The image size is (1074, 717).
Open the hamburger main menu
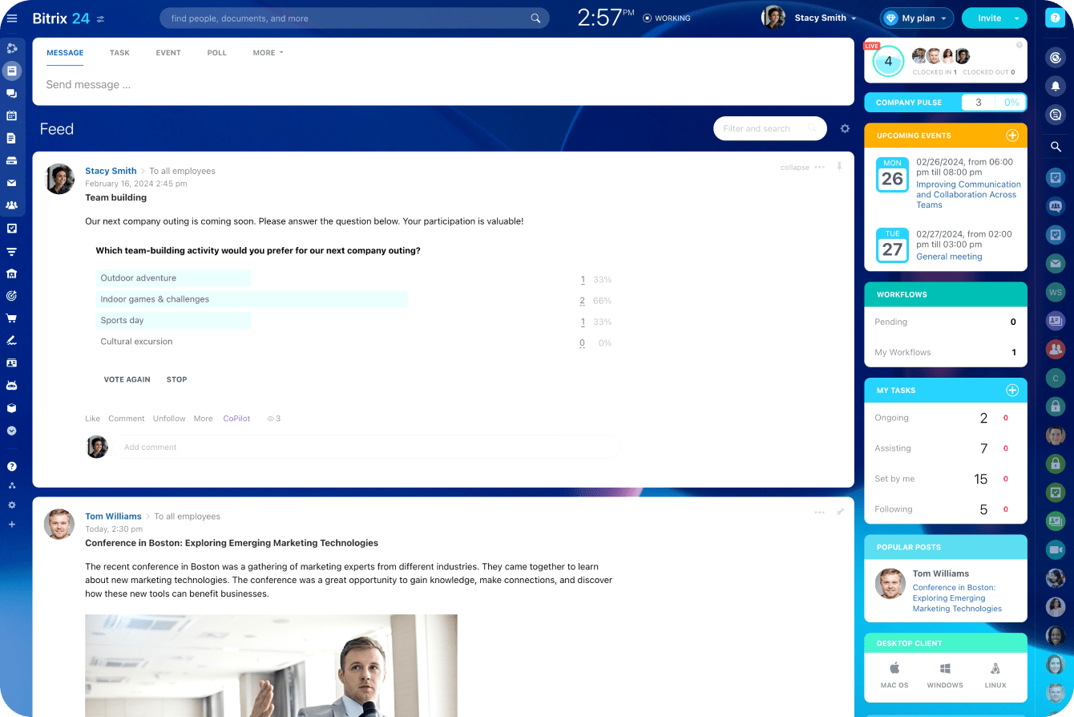click(x=12, y=18)
